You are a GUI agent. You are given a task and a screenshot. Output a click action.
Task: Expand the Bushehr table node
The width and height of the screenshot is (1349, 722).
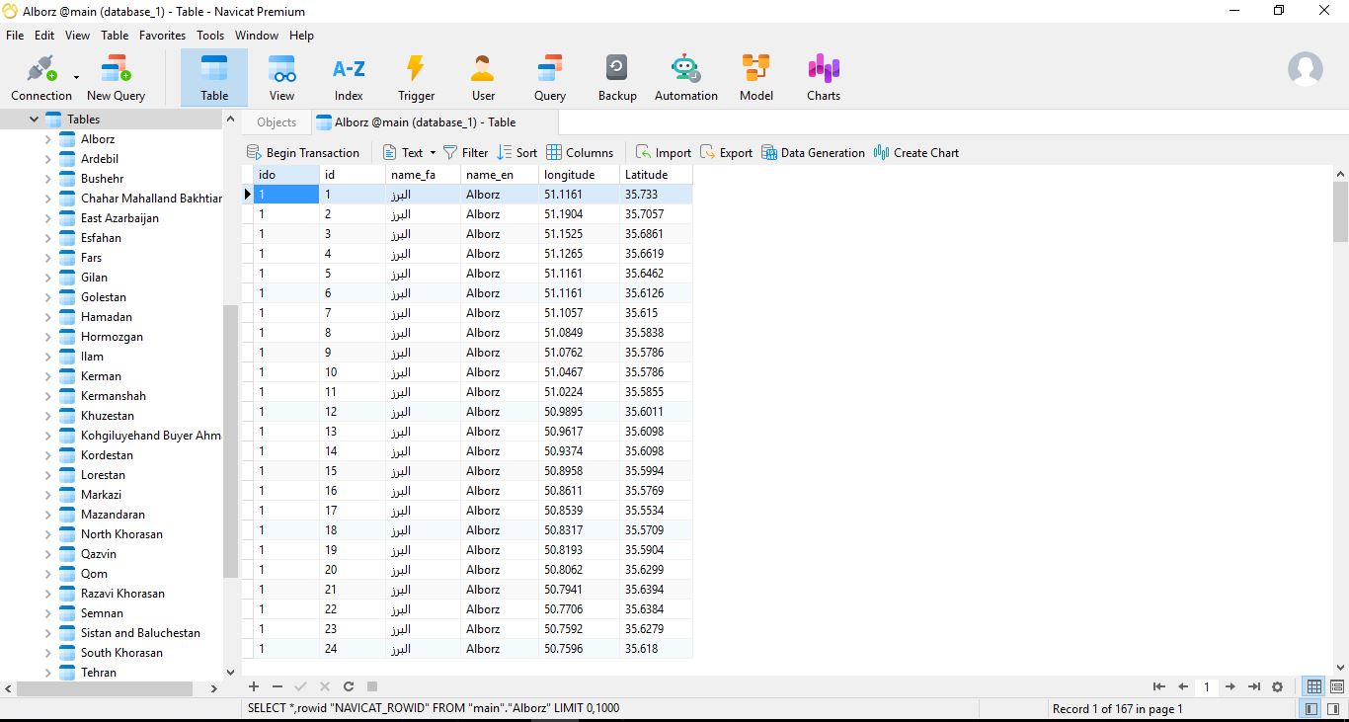47,179
